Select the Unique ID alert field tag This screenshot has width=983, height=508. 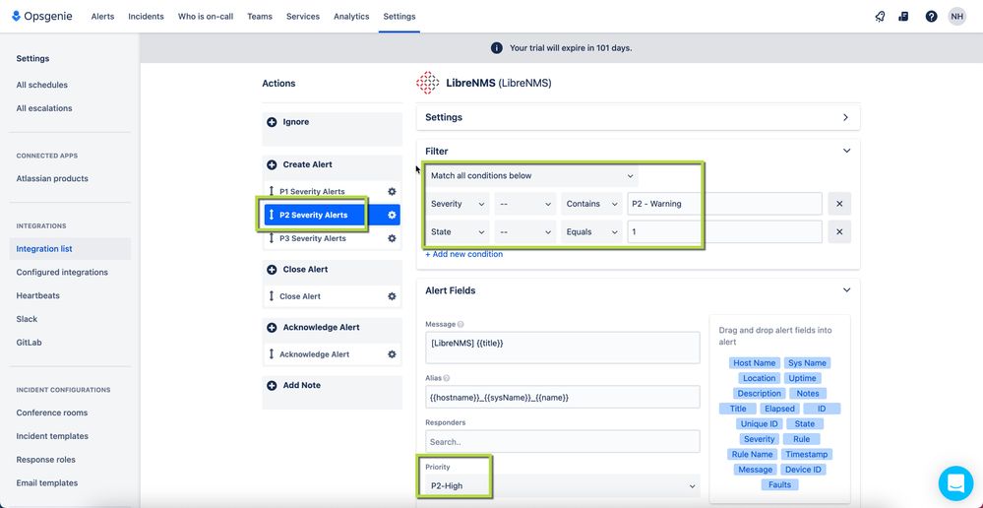pos(760,424)
